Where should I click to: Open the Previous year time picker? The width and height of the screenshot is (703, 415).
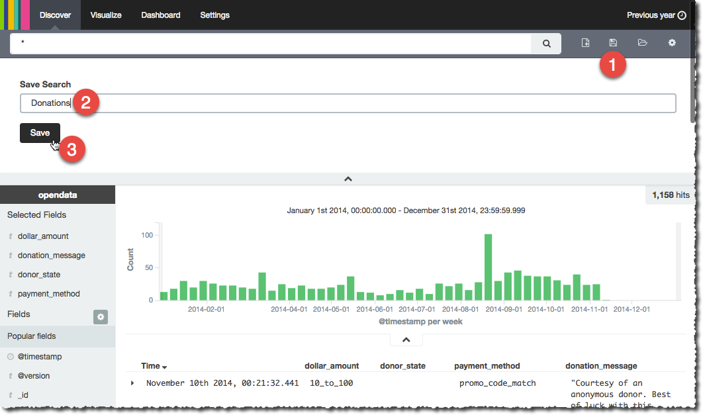click(651, 15)
